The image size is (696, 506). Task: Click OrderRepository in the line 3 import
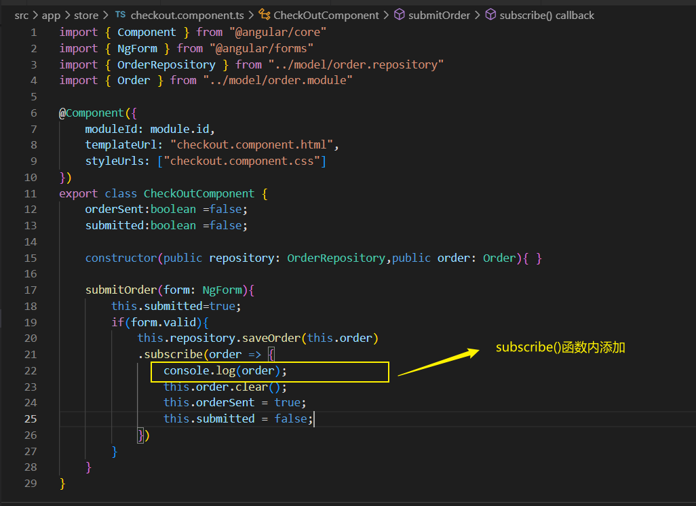166,65
